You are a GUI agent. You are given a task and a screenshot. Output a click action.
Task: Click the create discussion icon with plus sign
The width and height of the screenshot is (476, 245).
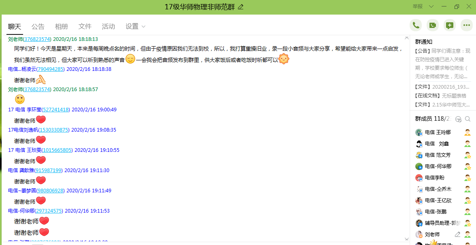click(450, 26)
